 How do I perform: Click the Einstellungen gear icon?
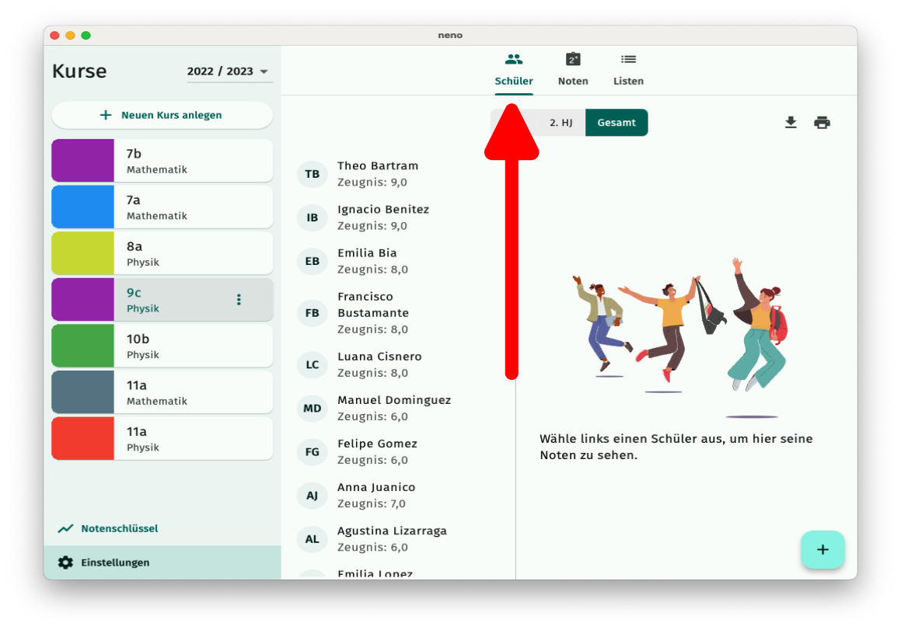[65, 562]
